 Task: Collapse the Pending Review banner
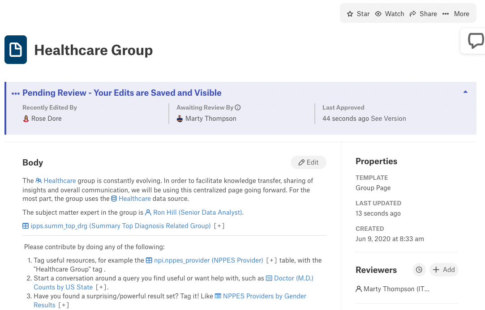(x=465, y=92)
